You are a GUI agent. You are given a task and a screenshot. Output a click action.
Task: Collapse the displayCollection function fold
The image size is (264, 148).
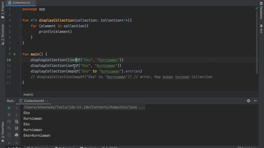[x=21, y=21]
